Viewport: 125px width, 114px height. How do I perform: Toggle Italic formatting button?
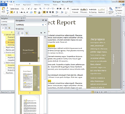pos(14,12)
